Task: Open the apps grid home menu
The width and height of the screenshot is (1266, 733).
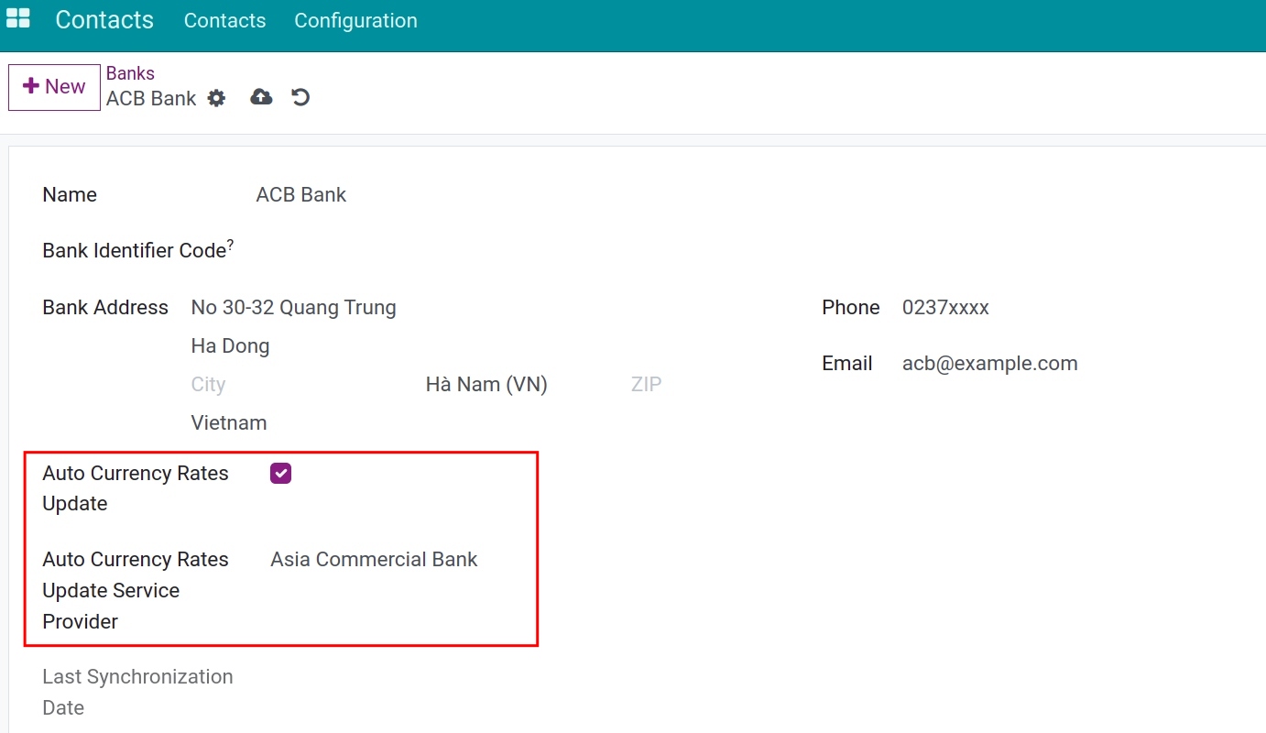Action: (18, 19)
